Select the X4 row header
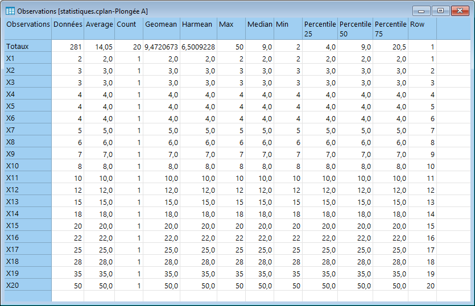The image size is (475, 306). [28, 94]
